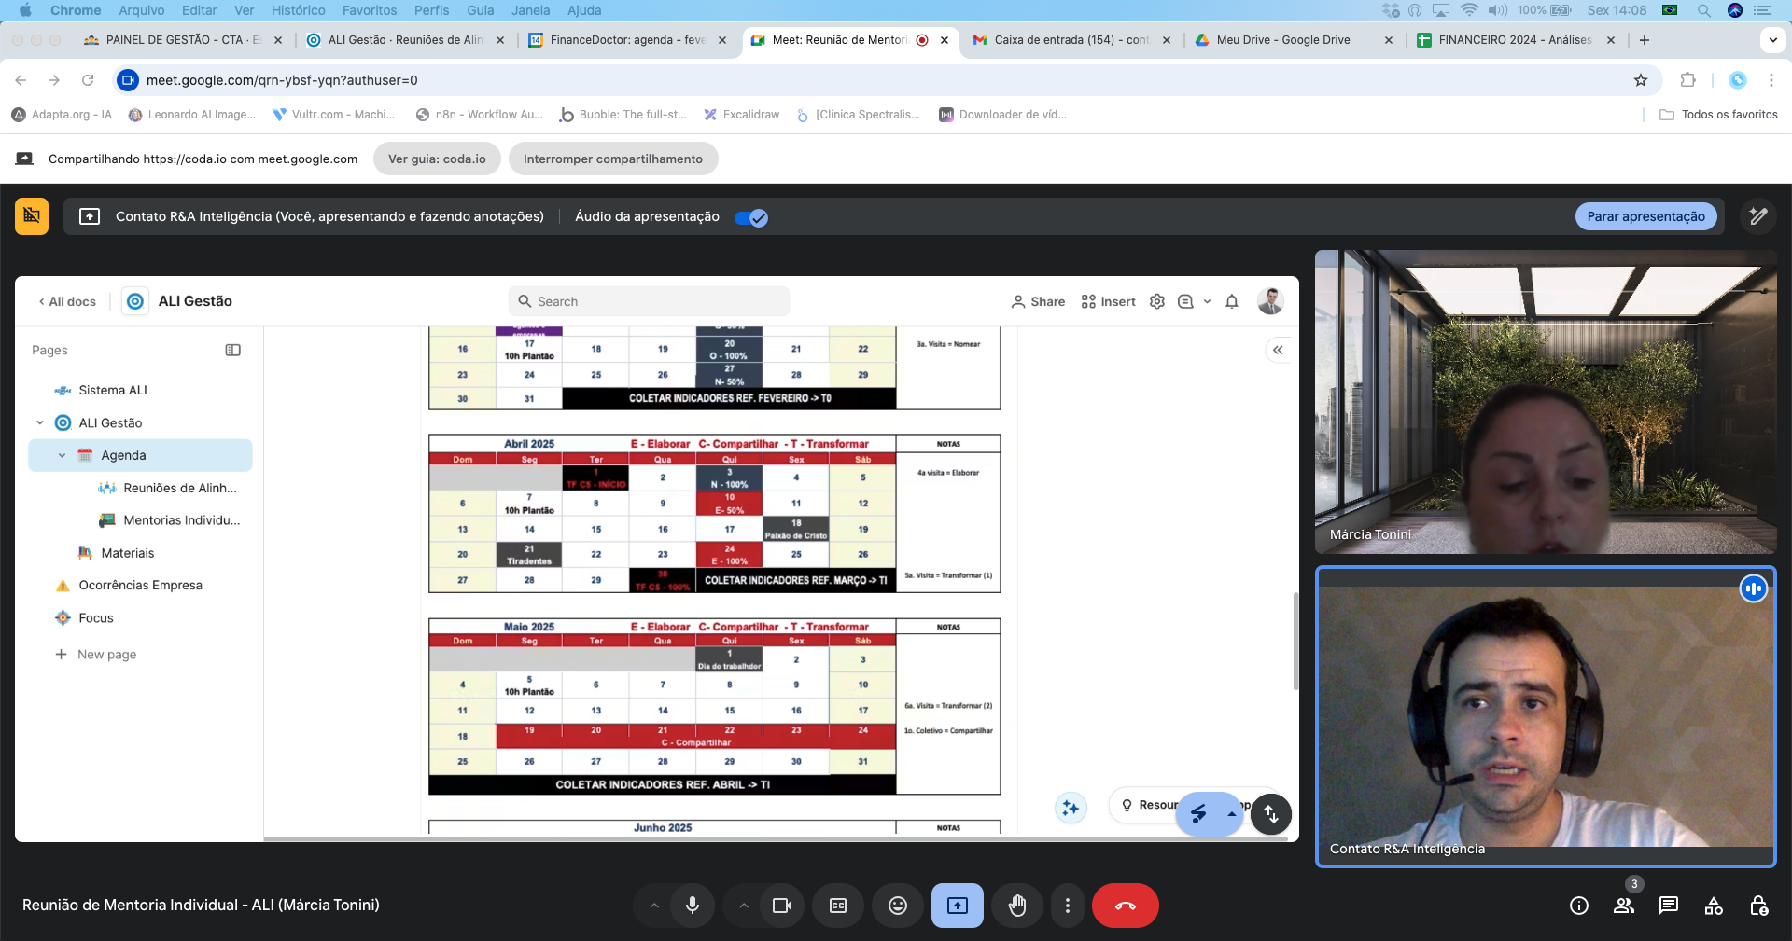This screenshot has height=941, width=1792.
Task: Toggle the camera in Meet controls
Action: click(x=782, y=906)
